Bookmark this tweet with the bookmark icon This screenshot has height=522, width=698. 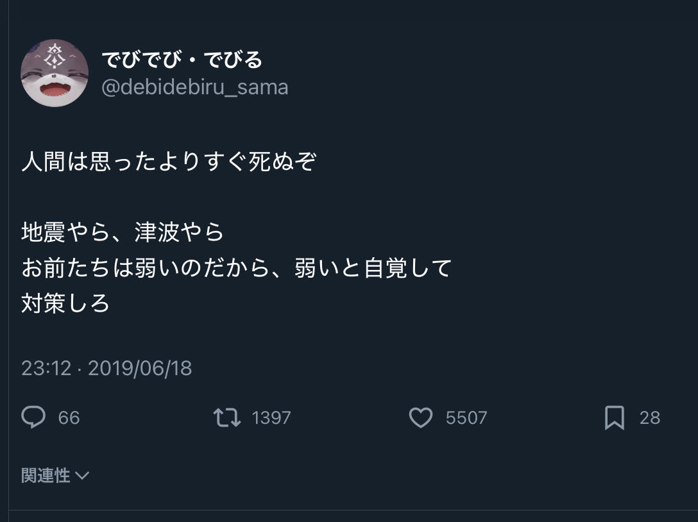614,418
